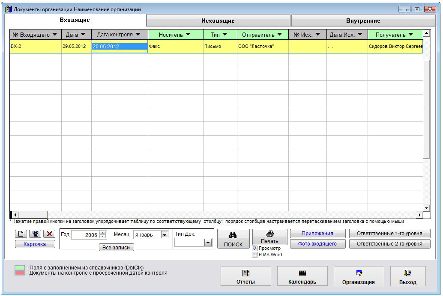Click the copy record icon
This screenshot has width=443, height=296.
pyautogui.click(x=35, y=234)
